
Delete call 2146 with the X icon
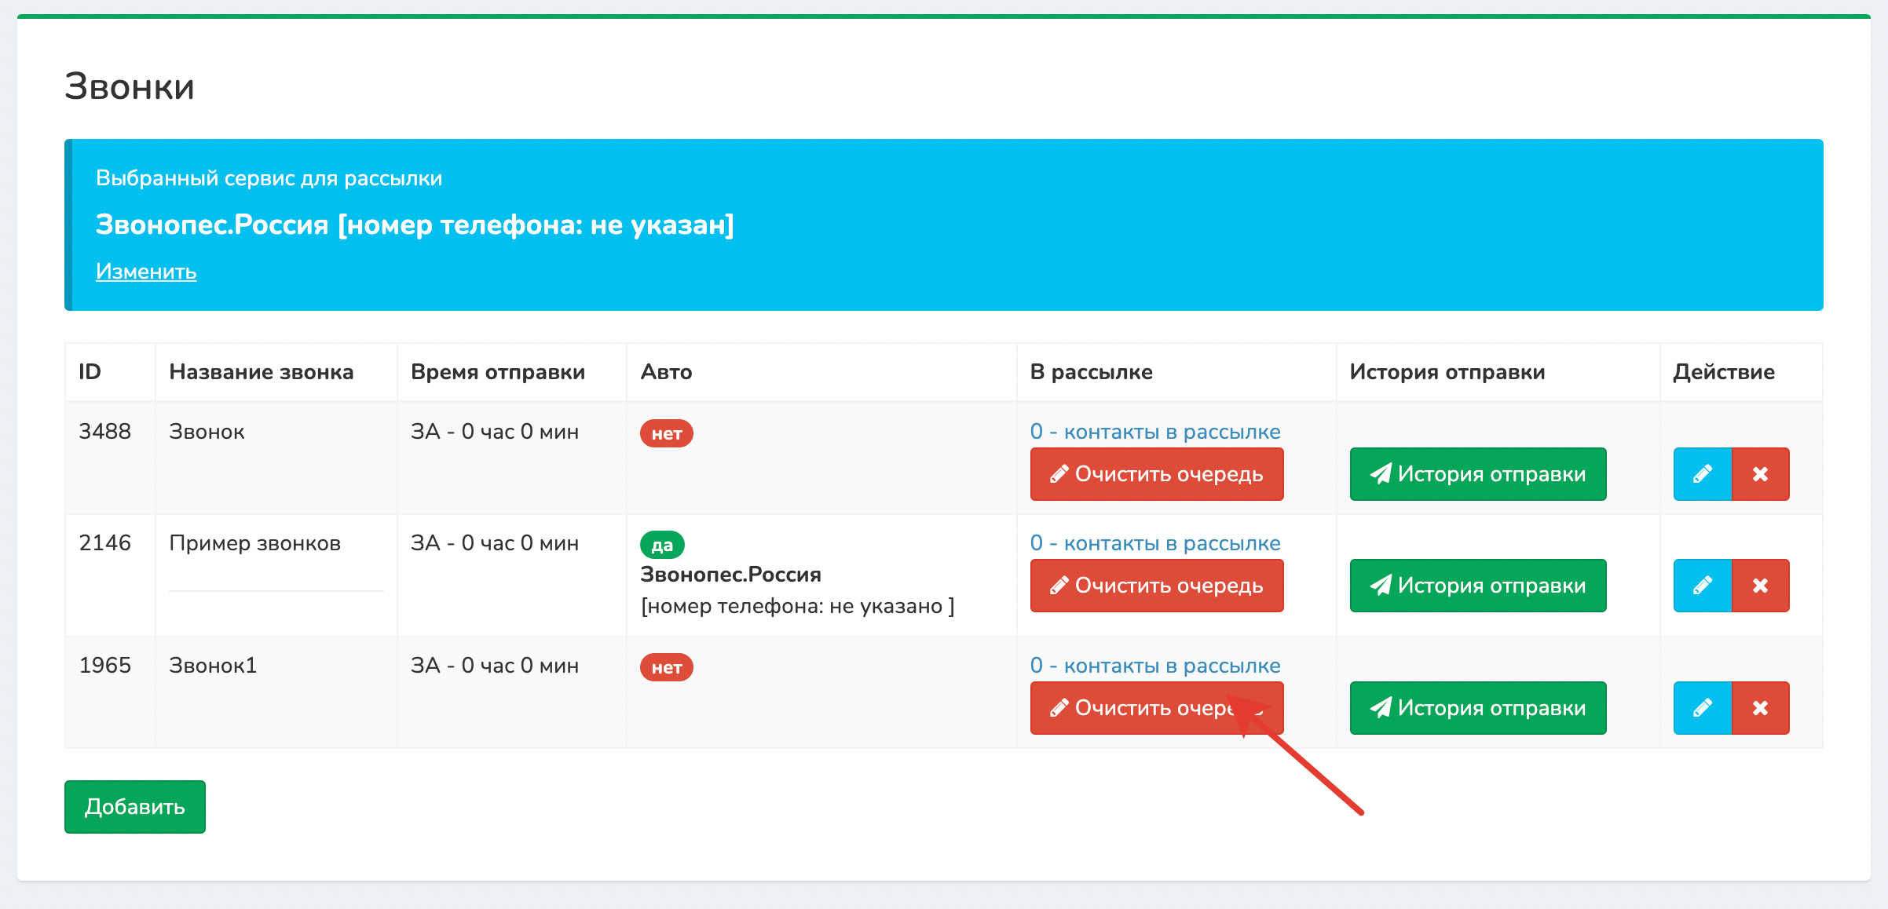coord(1760,586)
